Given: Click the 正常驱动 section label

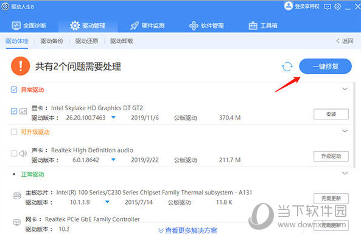Looking at the screenshot, I should coord(32,174).
